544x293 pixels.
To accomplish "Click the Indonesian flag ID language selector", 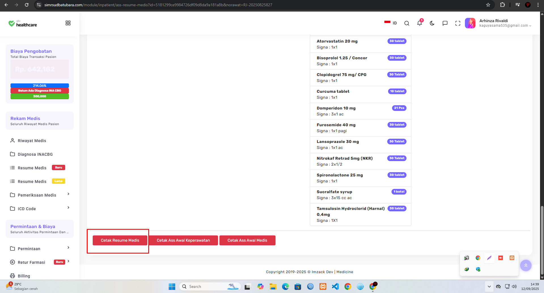I will click(391, 23).
